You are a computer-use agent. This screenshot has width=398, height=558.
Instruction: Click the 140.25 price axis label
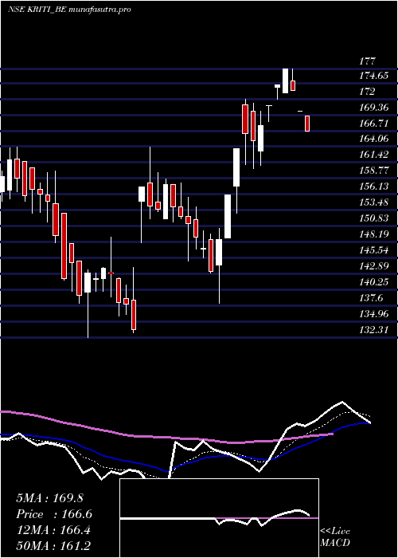click(x=373, y=282)
